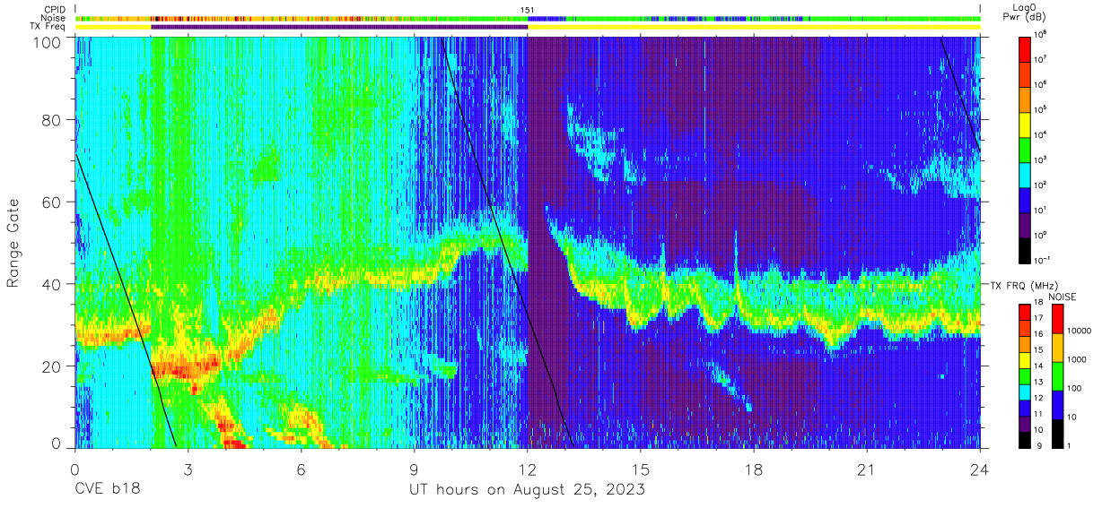Click the 3 hour tick label
This screenshot has width=1102, height=508.
pyautogui.click(x=188, y=469)
